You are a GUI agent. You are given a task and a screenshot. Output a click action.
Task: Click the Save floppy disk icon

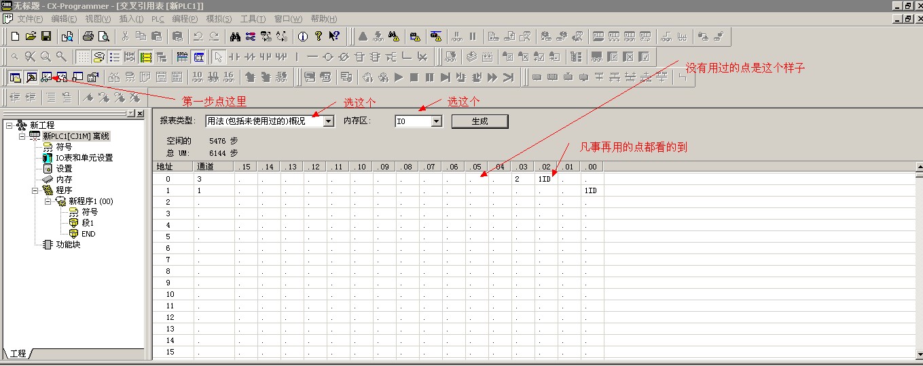coord(46,36)
